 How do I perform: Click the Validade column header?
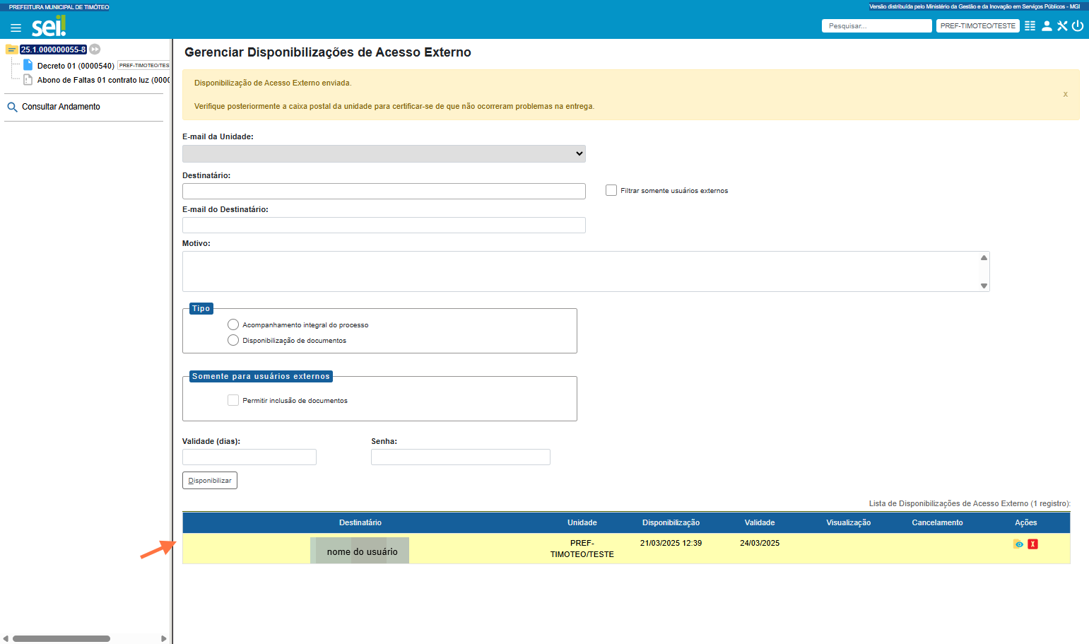tap(760, 522)
